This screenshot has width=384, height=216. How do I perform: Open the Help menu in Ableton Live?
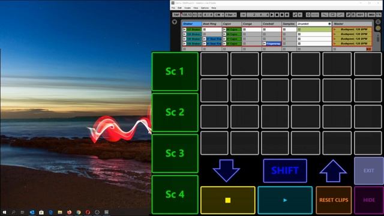click(214, 8)
